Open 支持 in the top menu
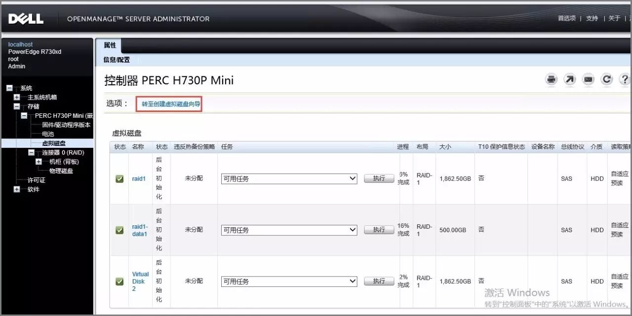The width and height of the screenshot is (632, 316). (x=592, y=18)
